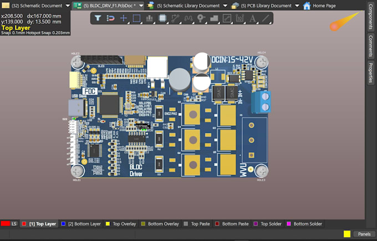Choose the Move objects cross tool
Viewport: 377px width, 241px height.
[x=123, y=18]
